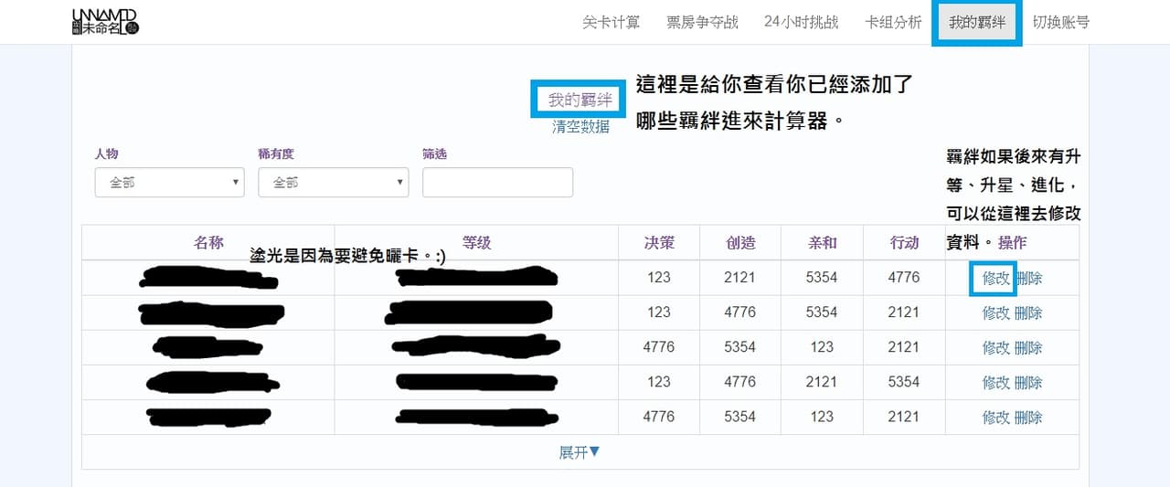Click 行动 value 4776 in first row
This screenshot has width=1170, height=487.
(x=903, y=277)
